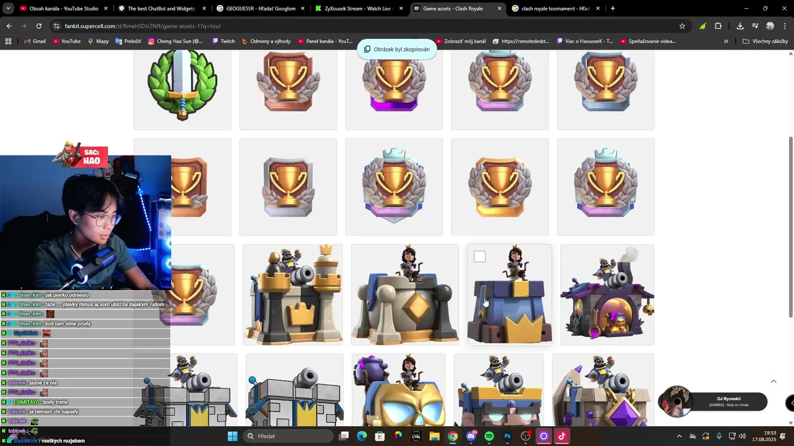Tick the checkbox on the blue crown tower asset
The image size is (794, 446).
(480, 256)
